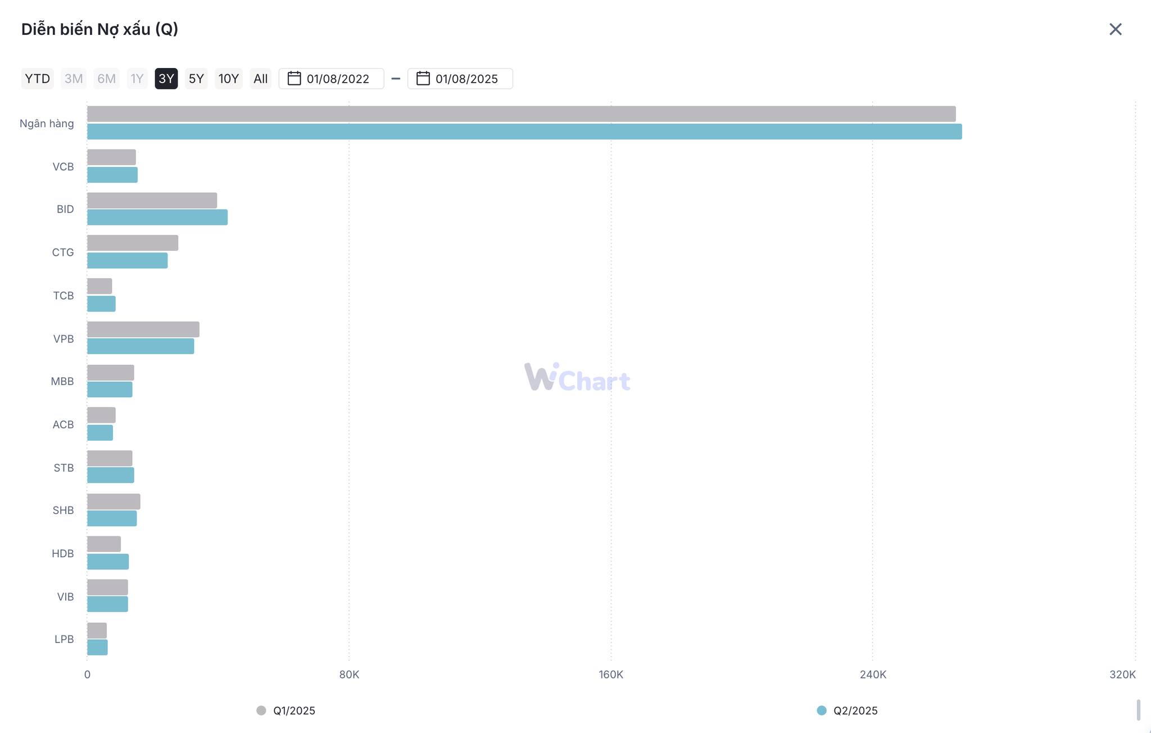Toggle the Q1/2025 legend marker
Viewport: 1151px width, 733px height.
click(261, 711)
